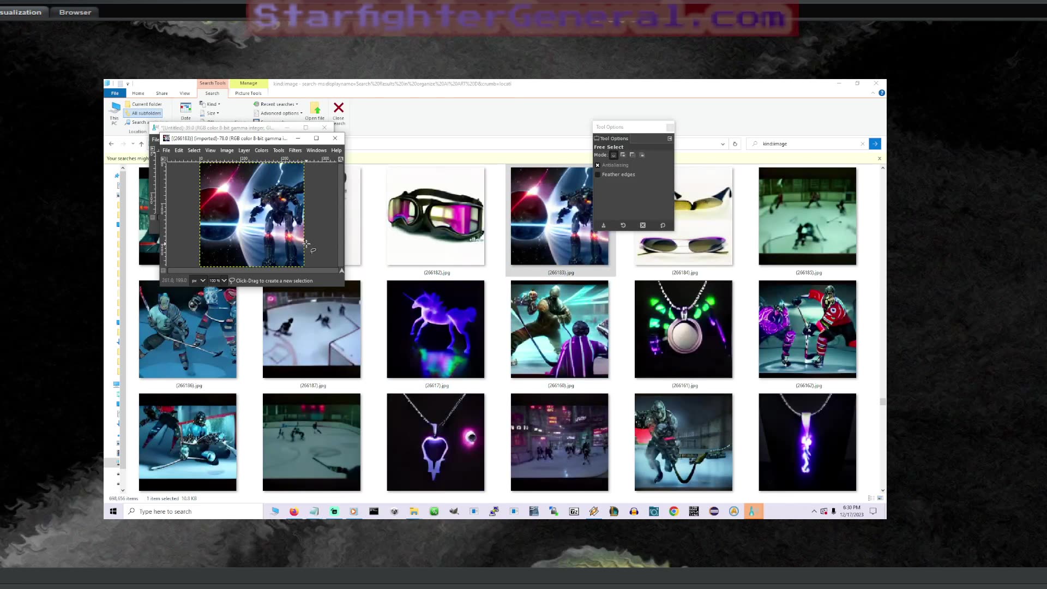The width and height of the screenshot is (1047, 589).
Task: Click Reset to default values icon
Action: click(x=663, y=225)
